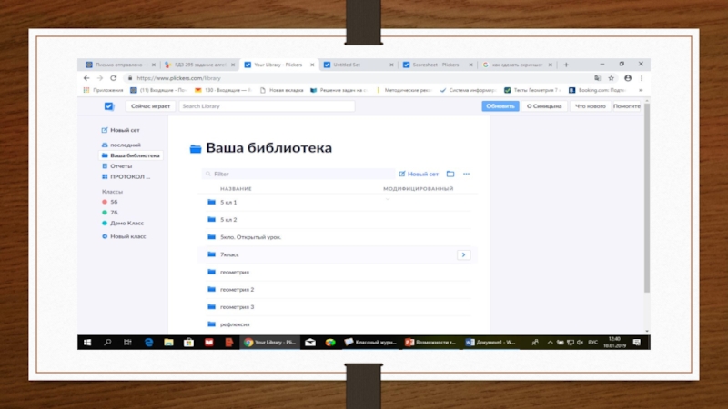Open Task View on the taskbar
Viewport: 728px width, 409px height.
point(127,343)
